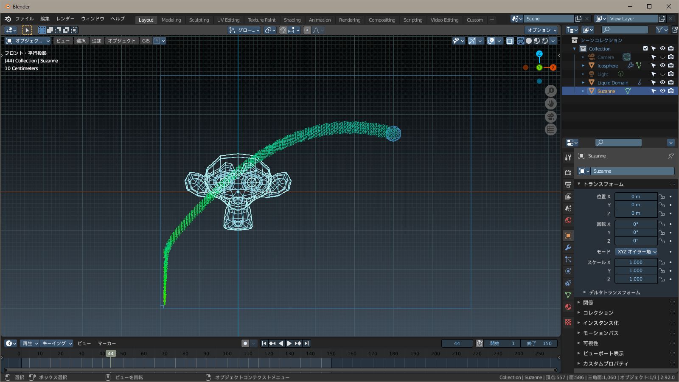Image resolution: width=679 pixels, height=382 pixels.
Task: Jump to the animation end frame
Action: 306,343
